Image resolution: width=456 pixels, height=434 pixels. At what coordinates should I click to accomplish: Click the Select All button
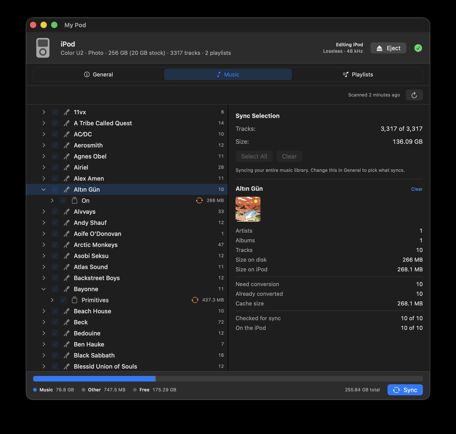pyautogui.click(x=254, y=156)
